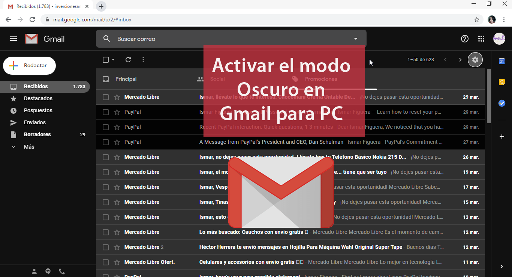
Task: Open the More options three-dot menu
Action: pos(143,60)
